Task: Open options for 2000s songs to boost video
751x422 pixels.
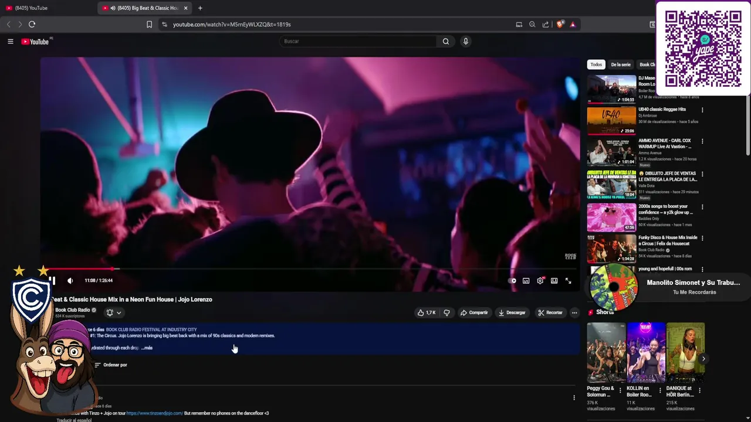Action: [702, 207]
